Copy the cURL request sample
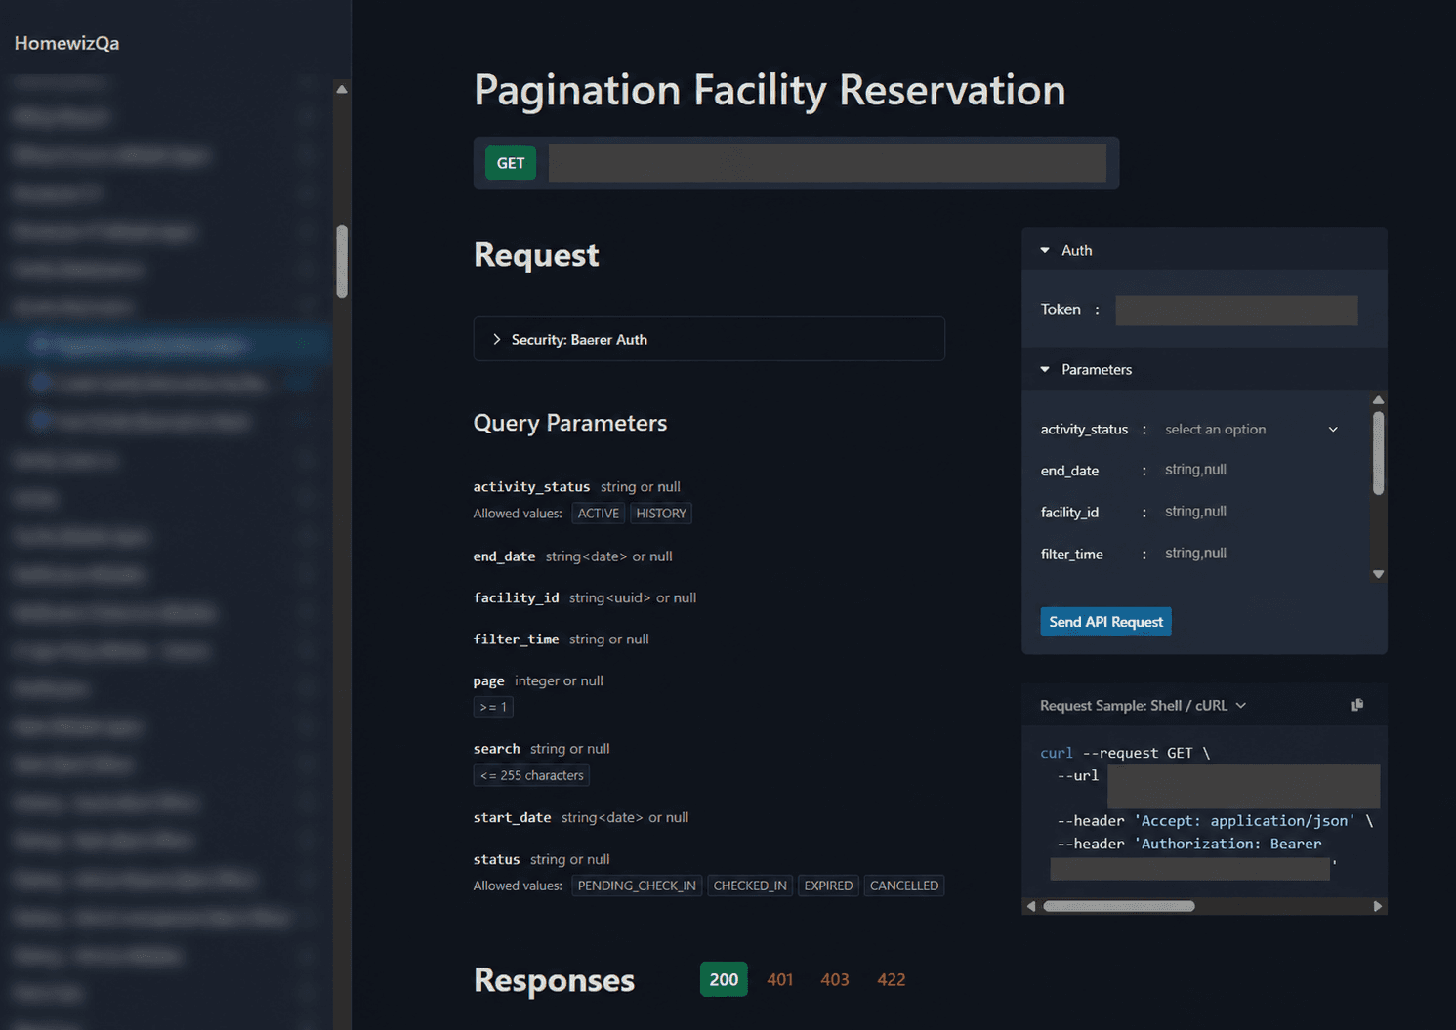1456x1030 pixels. [1356, 705]
